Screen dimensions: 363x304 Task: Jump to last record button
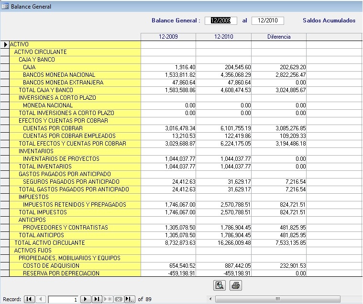[97, 299]
